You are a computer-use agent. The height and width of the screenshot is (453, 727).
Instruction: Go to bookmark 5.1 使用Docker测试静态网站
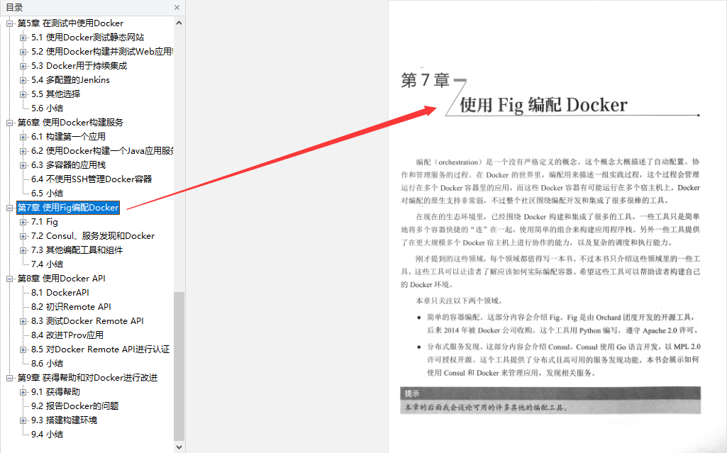click(x=88, y=37)
